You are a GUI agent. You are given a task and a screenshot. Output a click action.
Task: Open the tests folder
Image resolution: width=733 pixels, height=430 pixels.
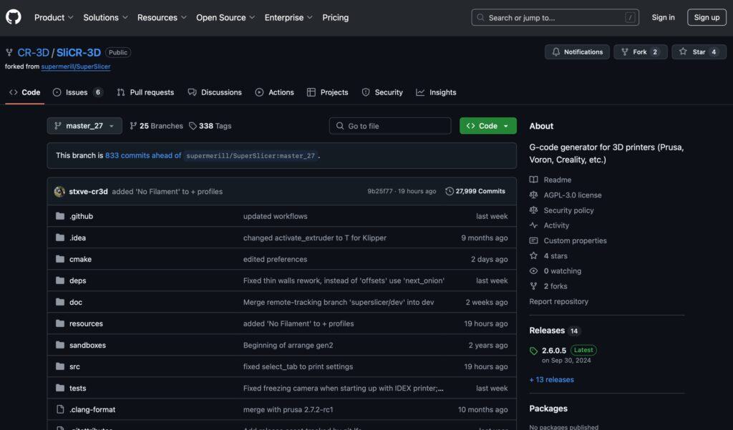(x=77, y=388)
